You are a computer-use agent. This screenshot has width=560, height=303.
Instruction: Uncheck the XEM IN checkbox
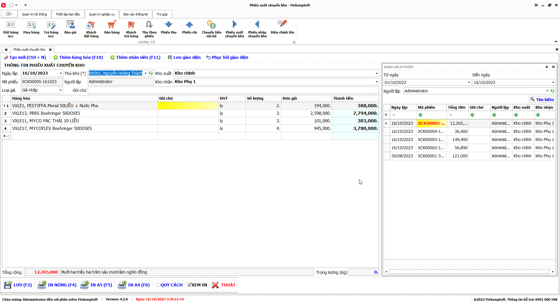tap(189, 285)
